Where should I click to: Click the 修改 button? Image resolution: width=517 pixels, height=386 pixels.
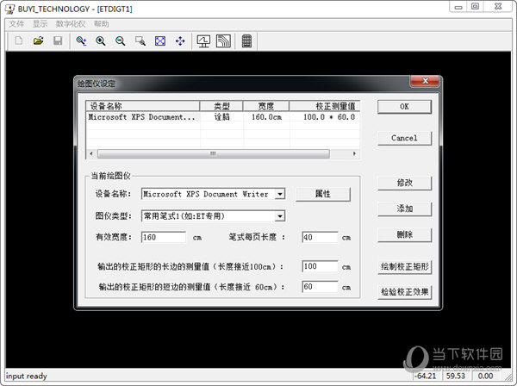[x=404, y=183]
